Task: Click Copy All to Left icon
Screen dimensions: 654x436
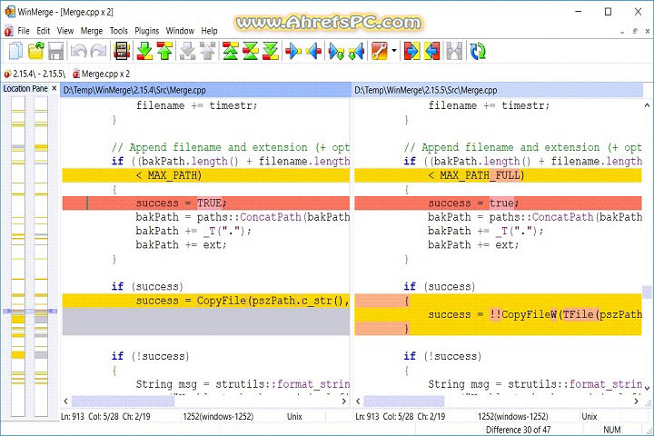Action: 432,51
